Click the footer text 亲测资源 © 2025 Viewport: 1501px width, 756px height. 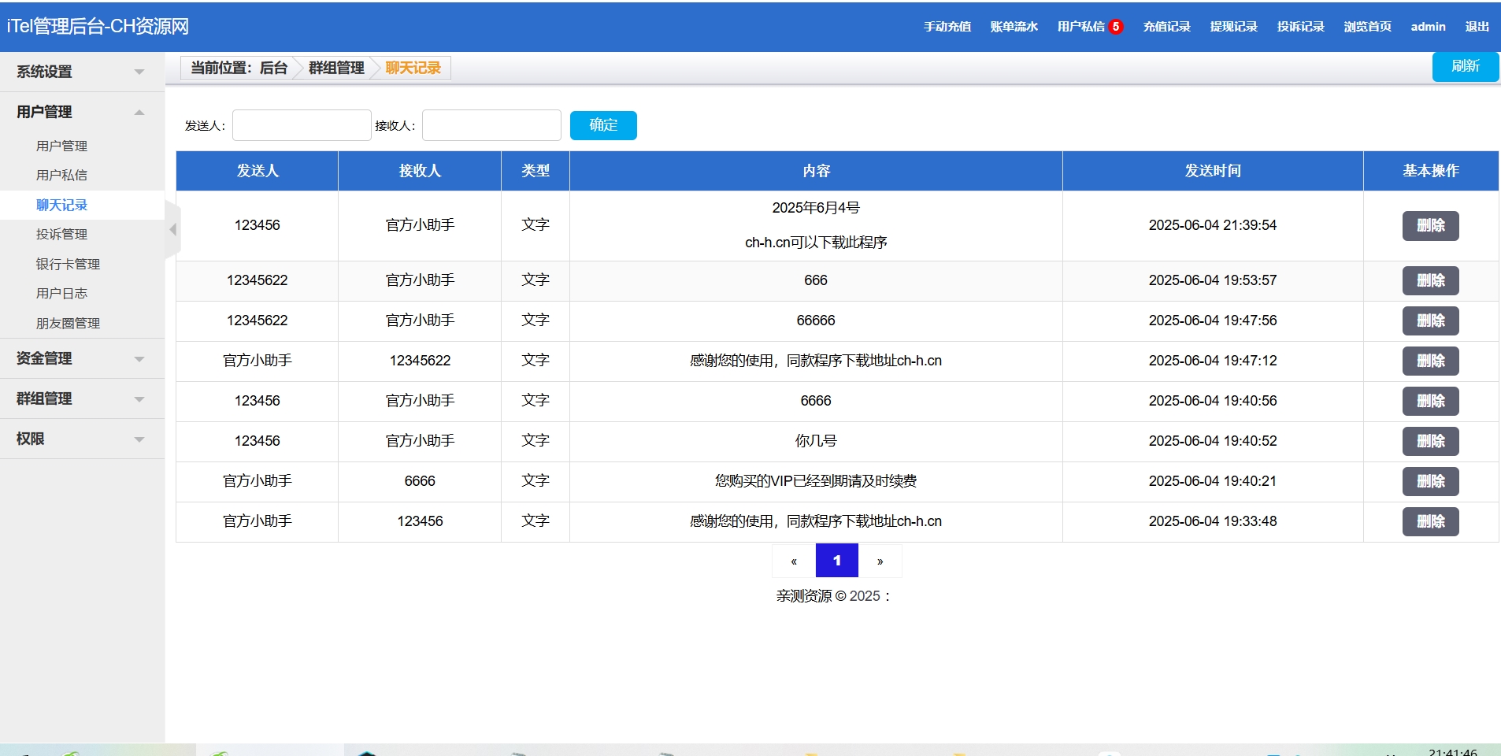click(x=828, y=596)
